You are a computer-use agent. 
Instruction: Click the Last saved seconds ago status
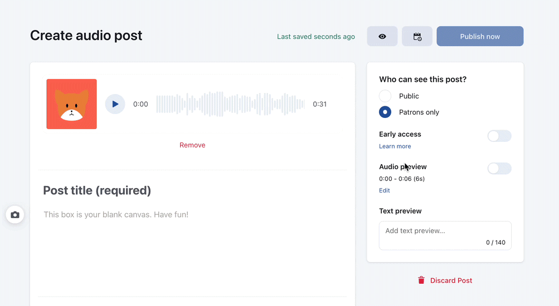tap(316, 37)
